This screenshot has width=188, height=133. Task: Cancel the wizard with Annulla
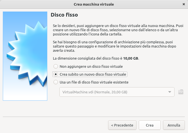click(174, 125)
